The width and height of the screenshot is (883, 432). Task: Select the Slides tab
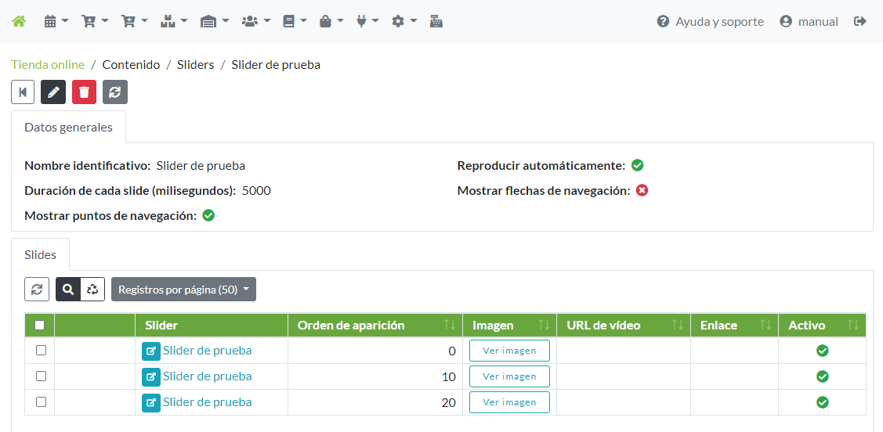(41, 255)
